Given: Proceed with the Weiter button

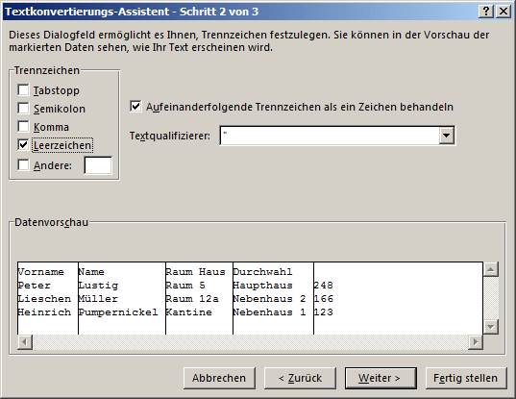Looking at the screenshot, I should coord(381,378).
